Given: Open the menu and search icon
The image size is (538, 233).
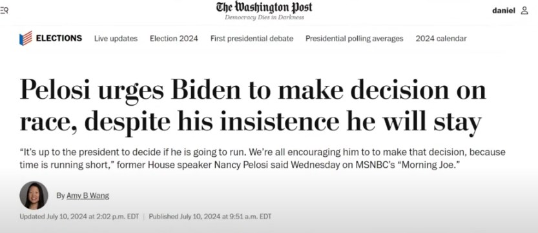Looking at the screenshot, I should pyautogui.click(x=4, y=10).
